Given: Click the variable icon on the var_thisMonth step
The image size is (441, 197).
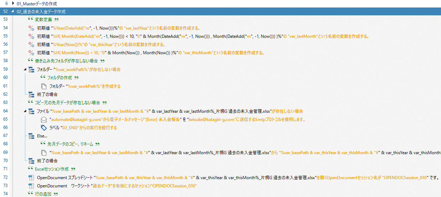Looking at the screenshot, I should 31,53.
